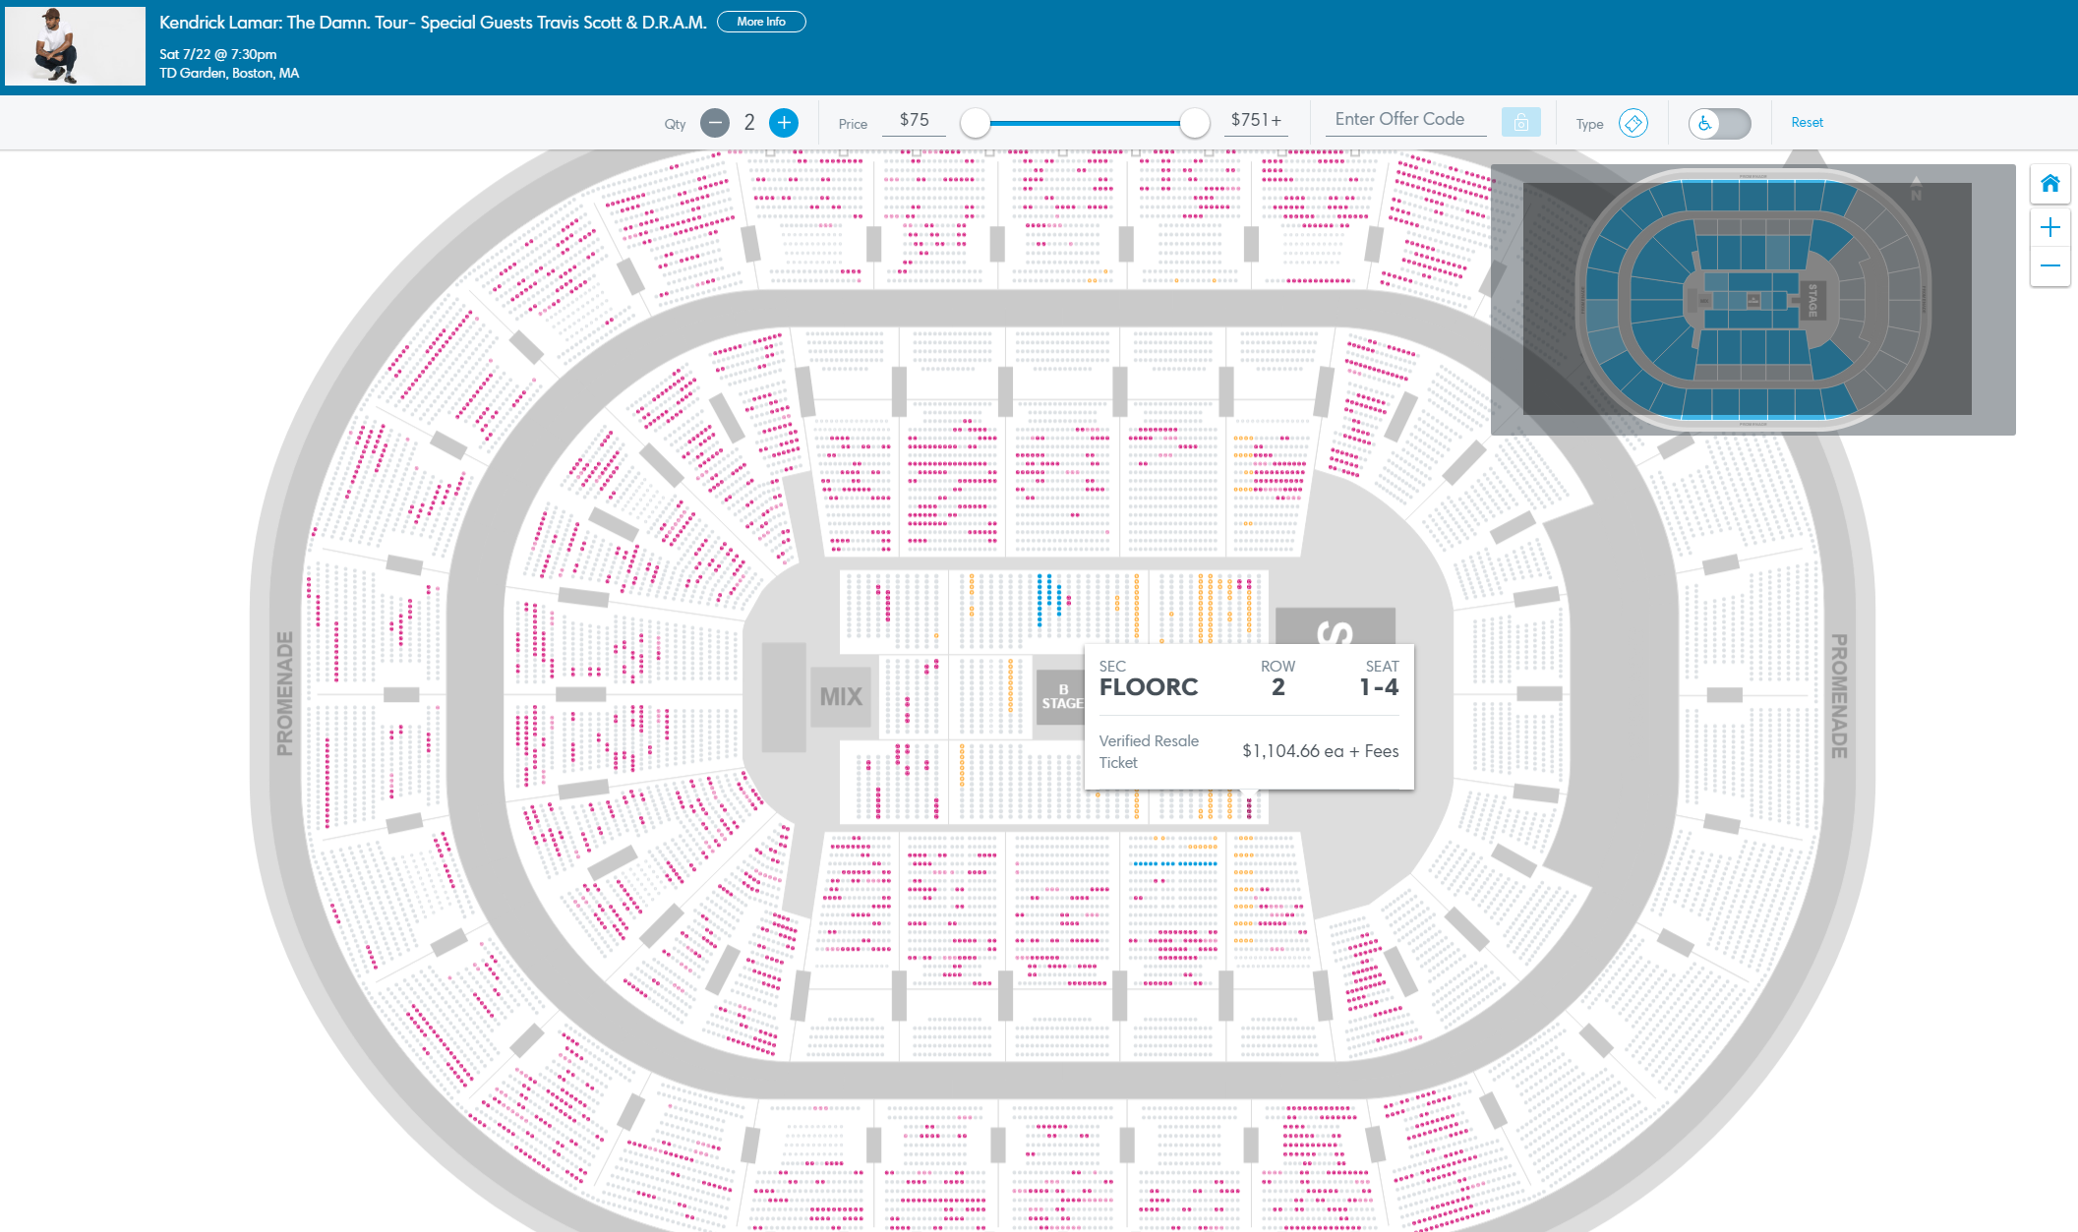Zoom out using the minus icon
Viewport: 2078px width, 1232px height.
[2050, 265]
